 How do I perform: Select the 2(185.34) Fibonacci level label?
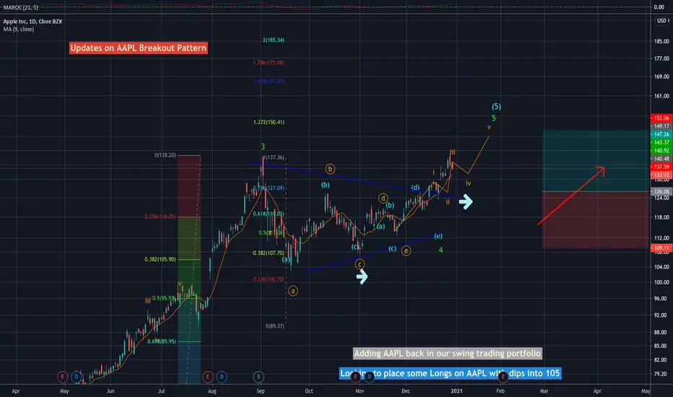tap(274, 40)
